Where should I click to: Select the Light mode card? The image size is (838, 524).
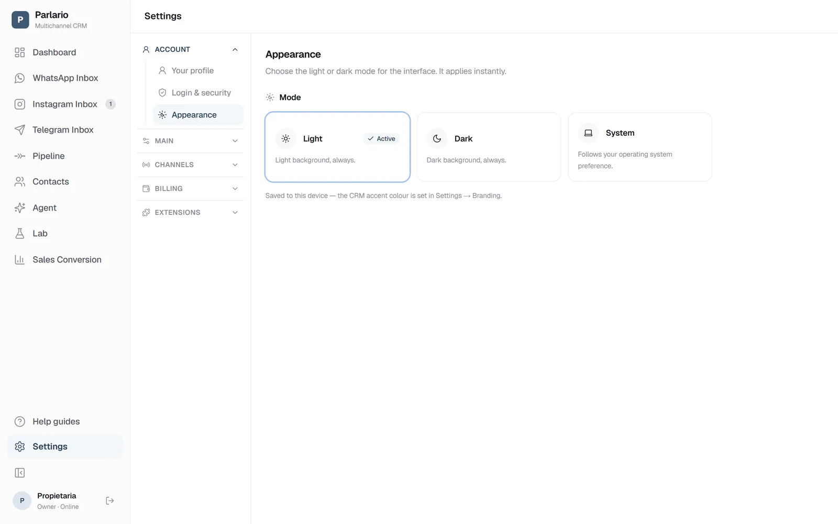pos(337,147)
